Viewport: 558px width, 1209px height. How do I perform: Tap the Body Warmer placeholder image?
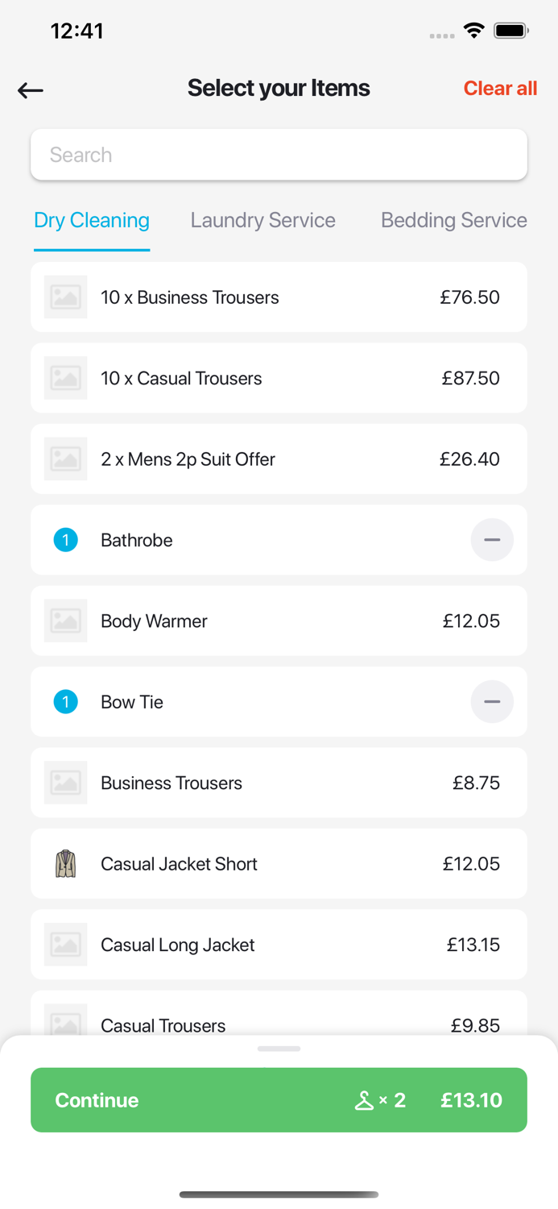[x=65, y=621]
